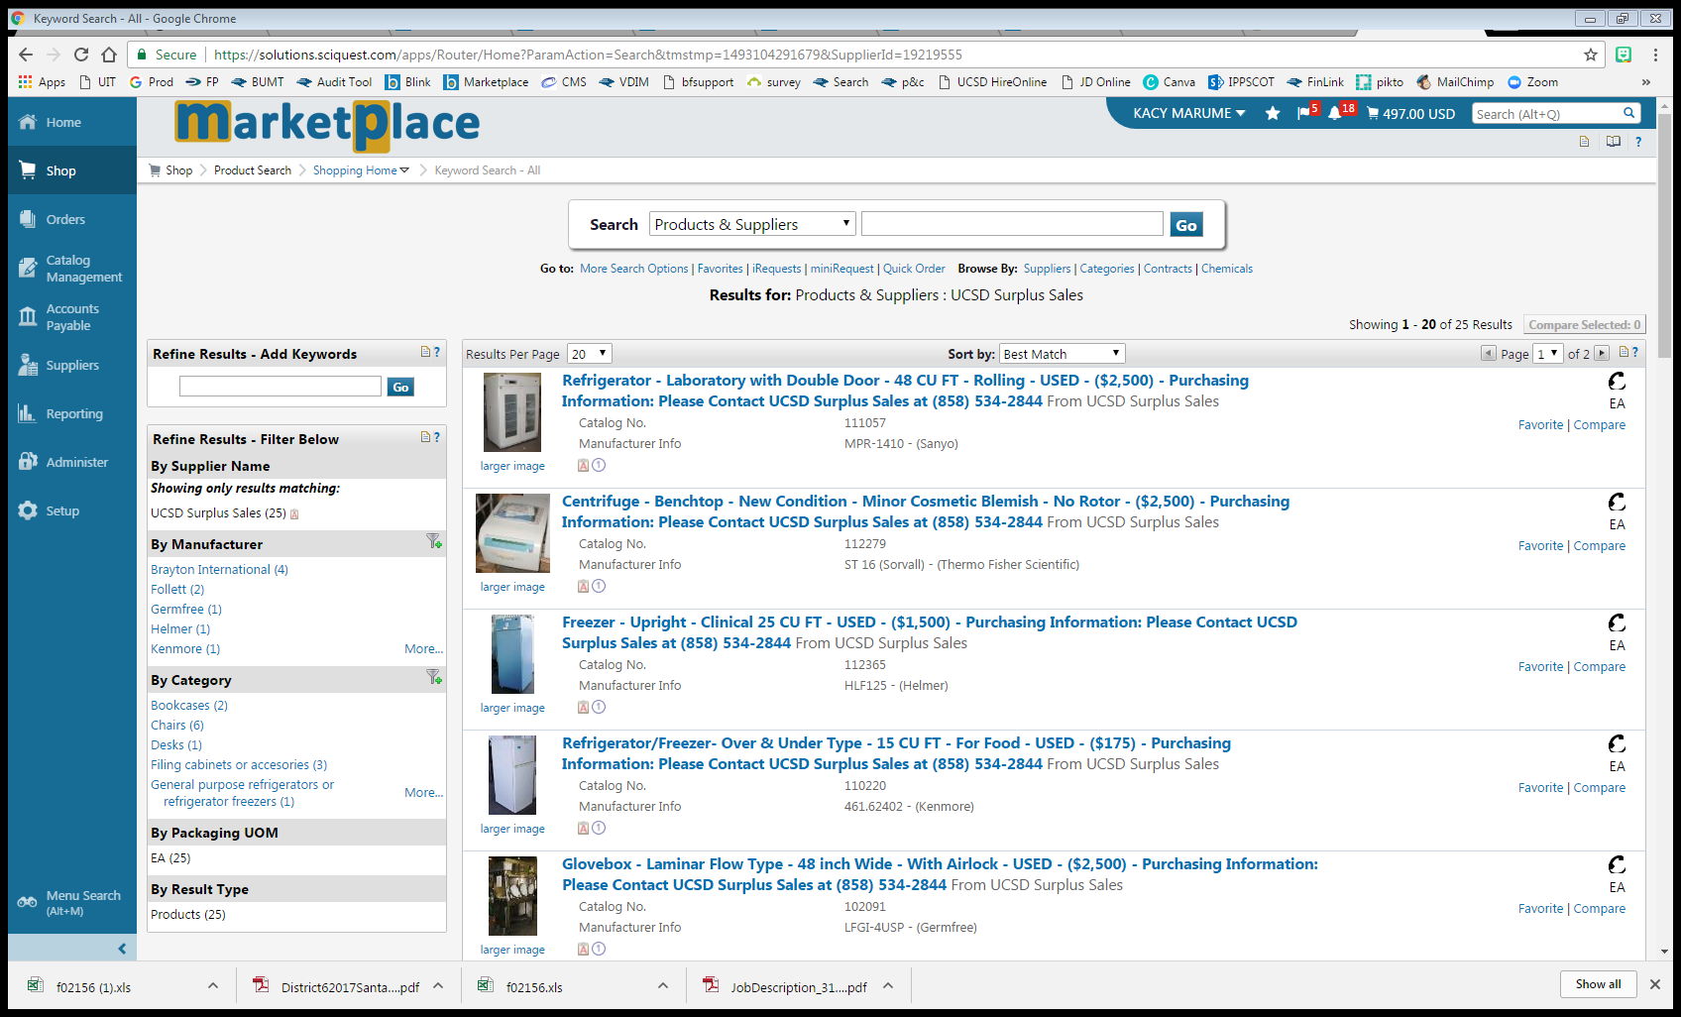Viewport: 1681px width, 1017px height.
Task: Open larger image for Refrigerator/Freezer listing
Action: coord(512,829)
